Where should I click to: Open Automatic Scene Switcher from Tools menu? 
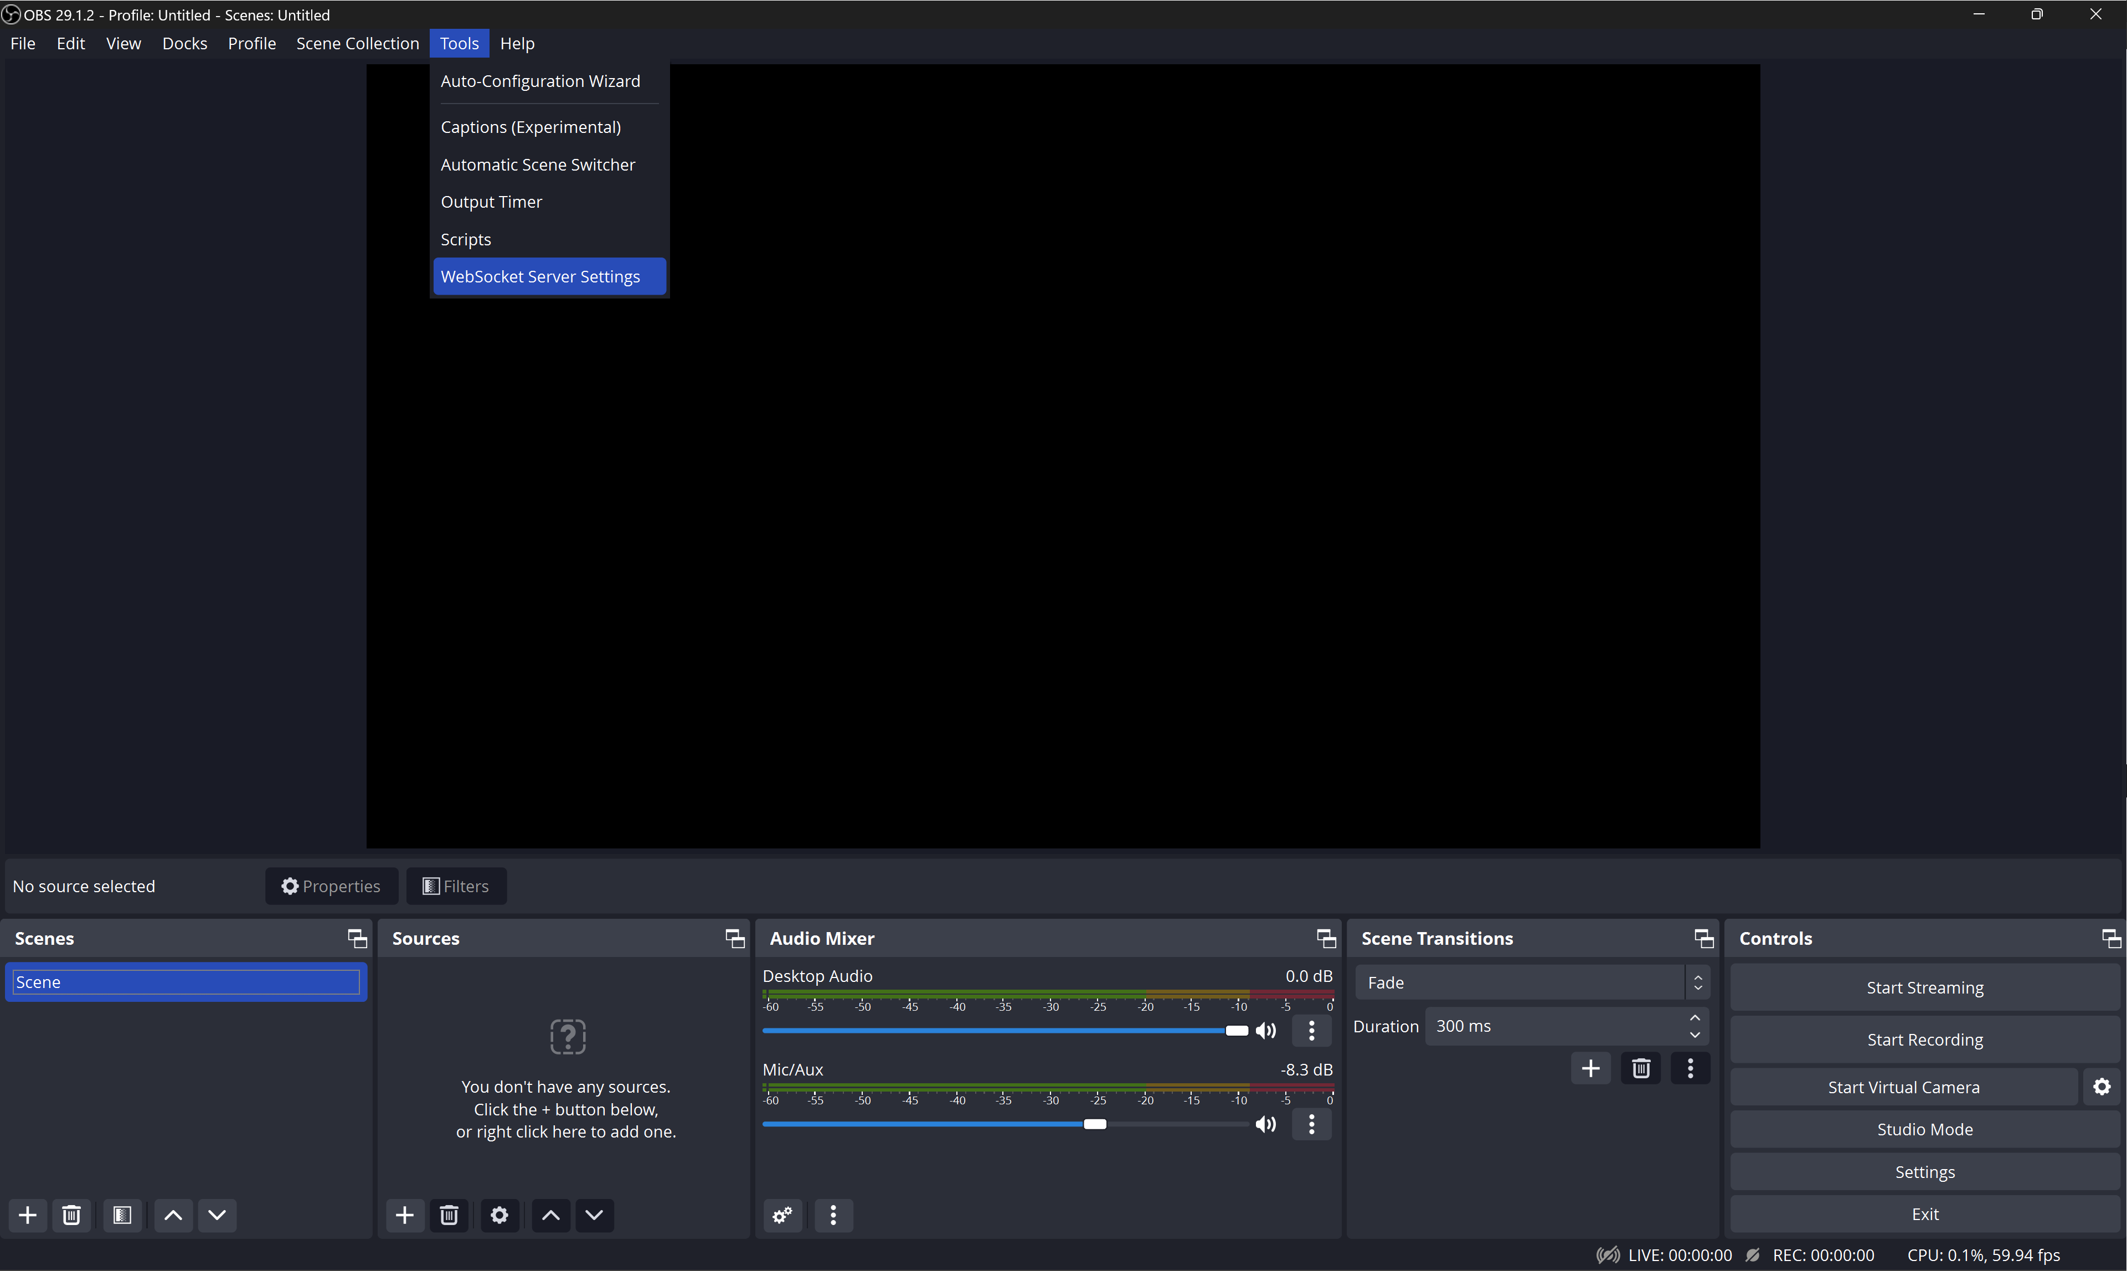538,164
